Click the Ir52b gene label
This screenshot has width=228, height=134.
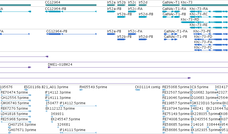click(x=122, y=2)
